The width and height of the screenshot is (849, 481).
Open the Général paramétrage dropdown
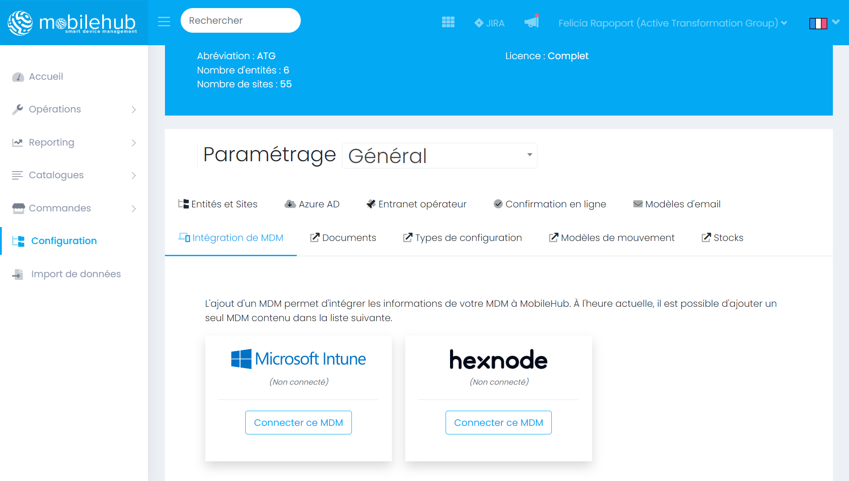(439, 156)
